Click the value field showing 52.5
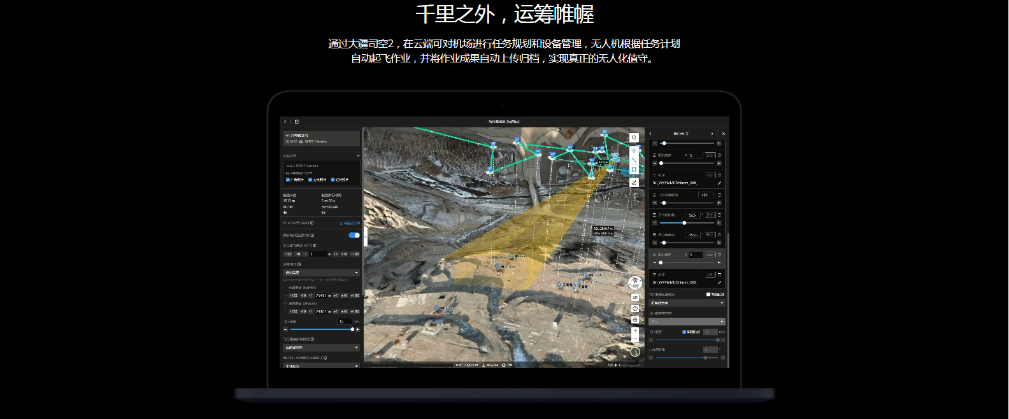 click(x=693, y=215)
